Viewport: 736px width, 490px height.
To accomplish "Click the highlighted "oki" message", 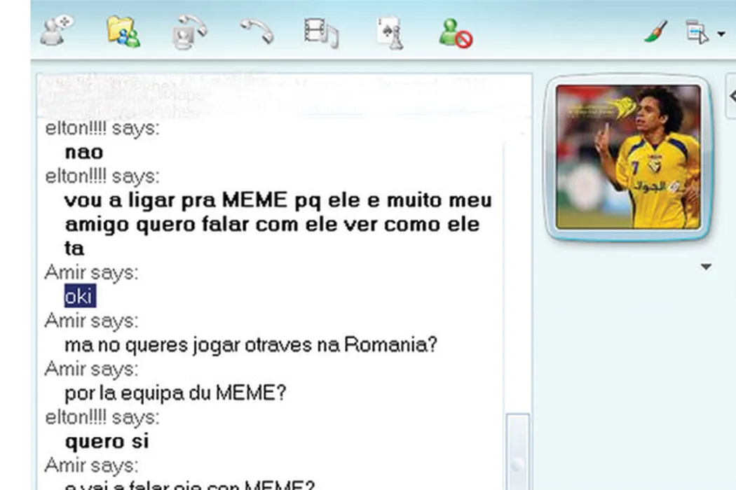I will [x=79, y=297].
